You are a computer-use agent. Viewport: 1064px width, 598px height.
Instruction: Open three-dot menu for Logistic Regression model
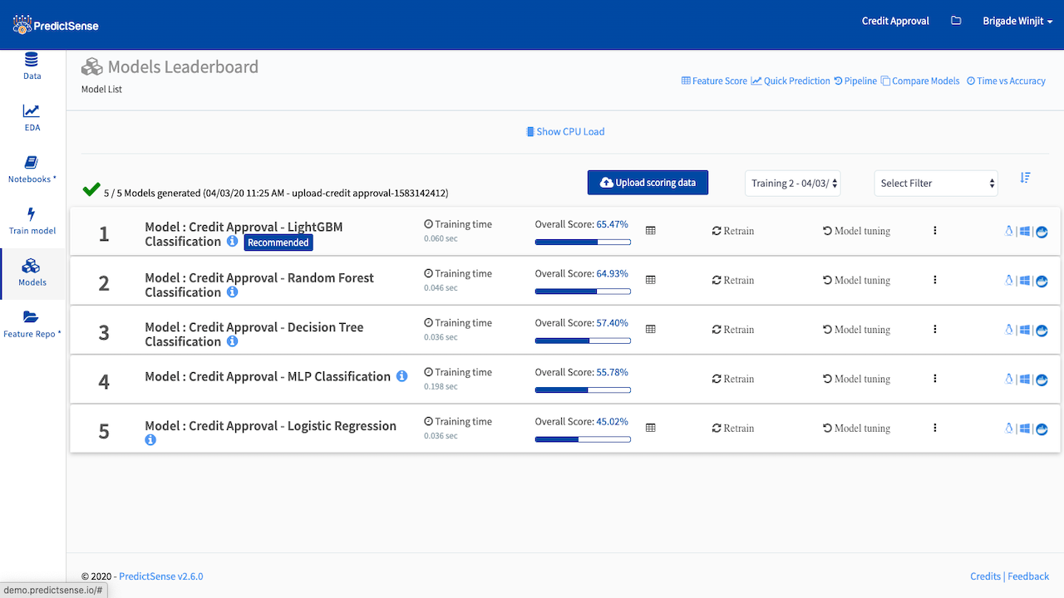pos(935,428)
